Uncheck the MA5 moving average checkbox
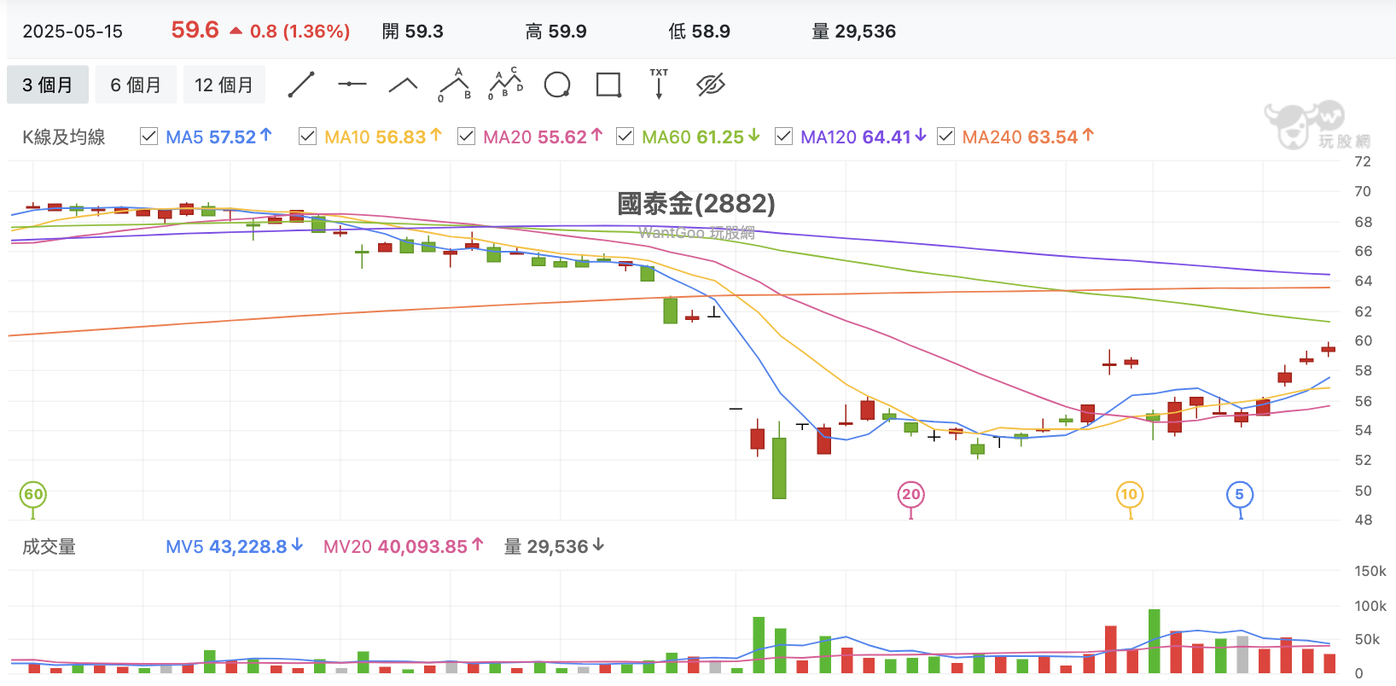The height and width of the screenshot is (686, 1396). [149, 137]
